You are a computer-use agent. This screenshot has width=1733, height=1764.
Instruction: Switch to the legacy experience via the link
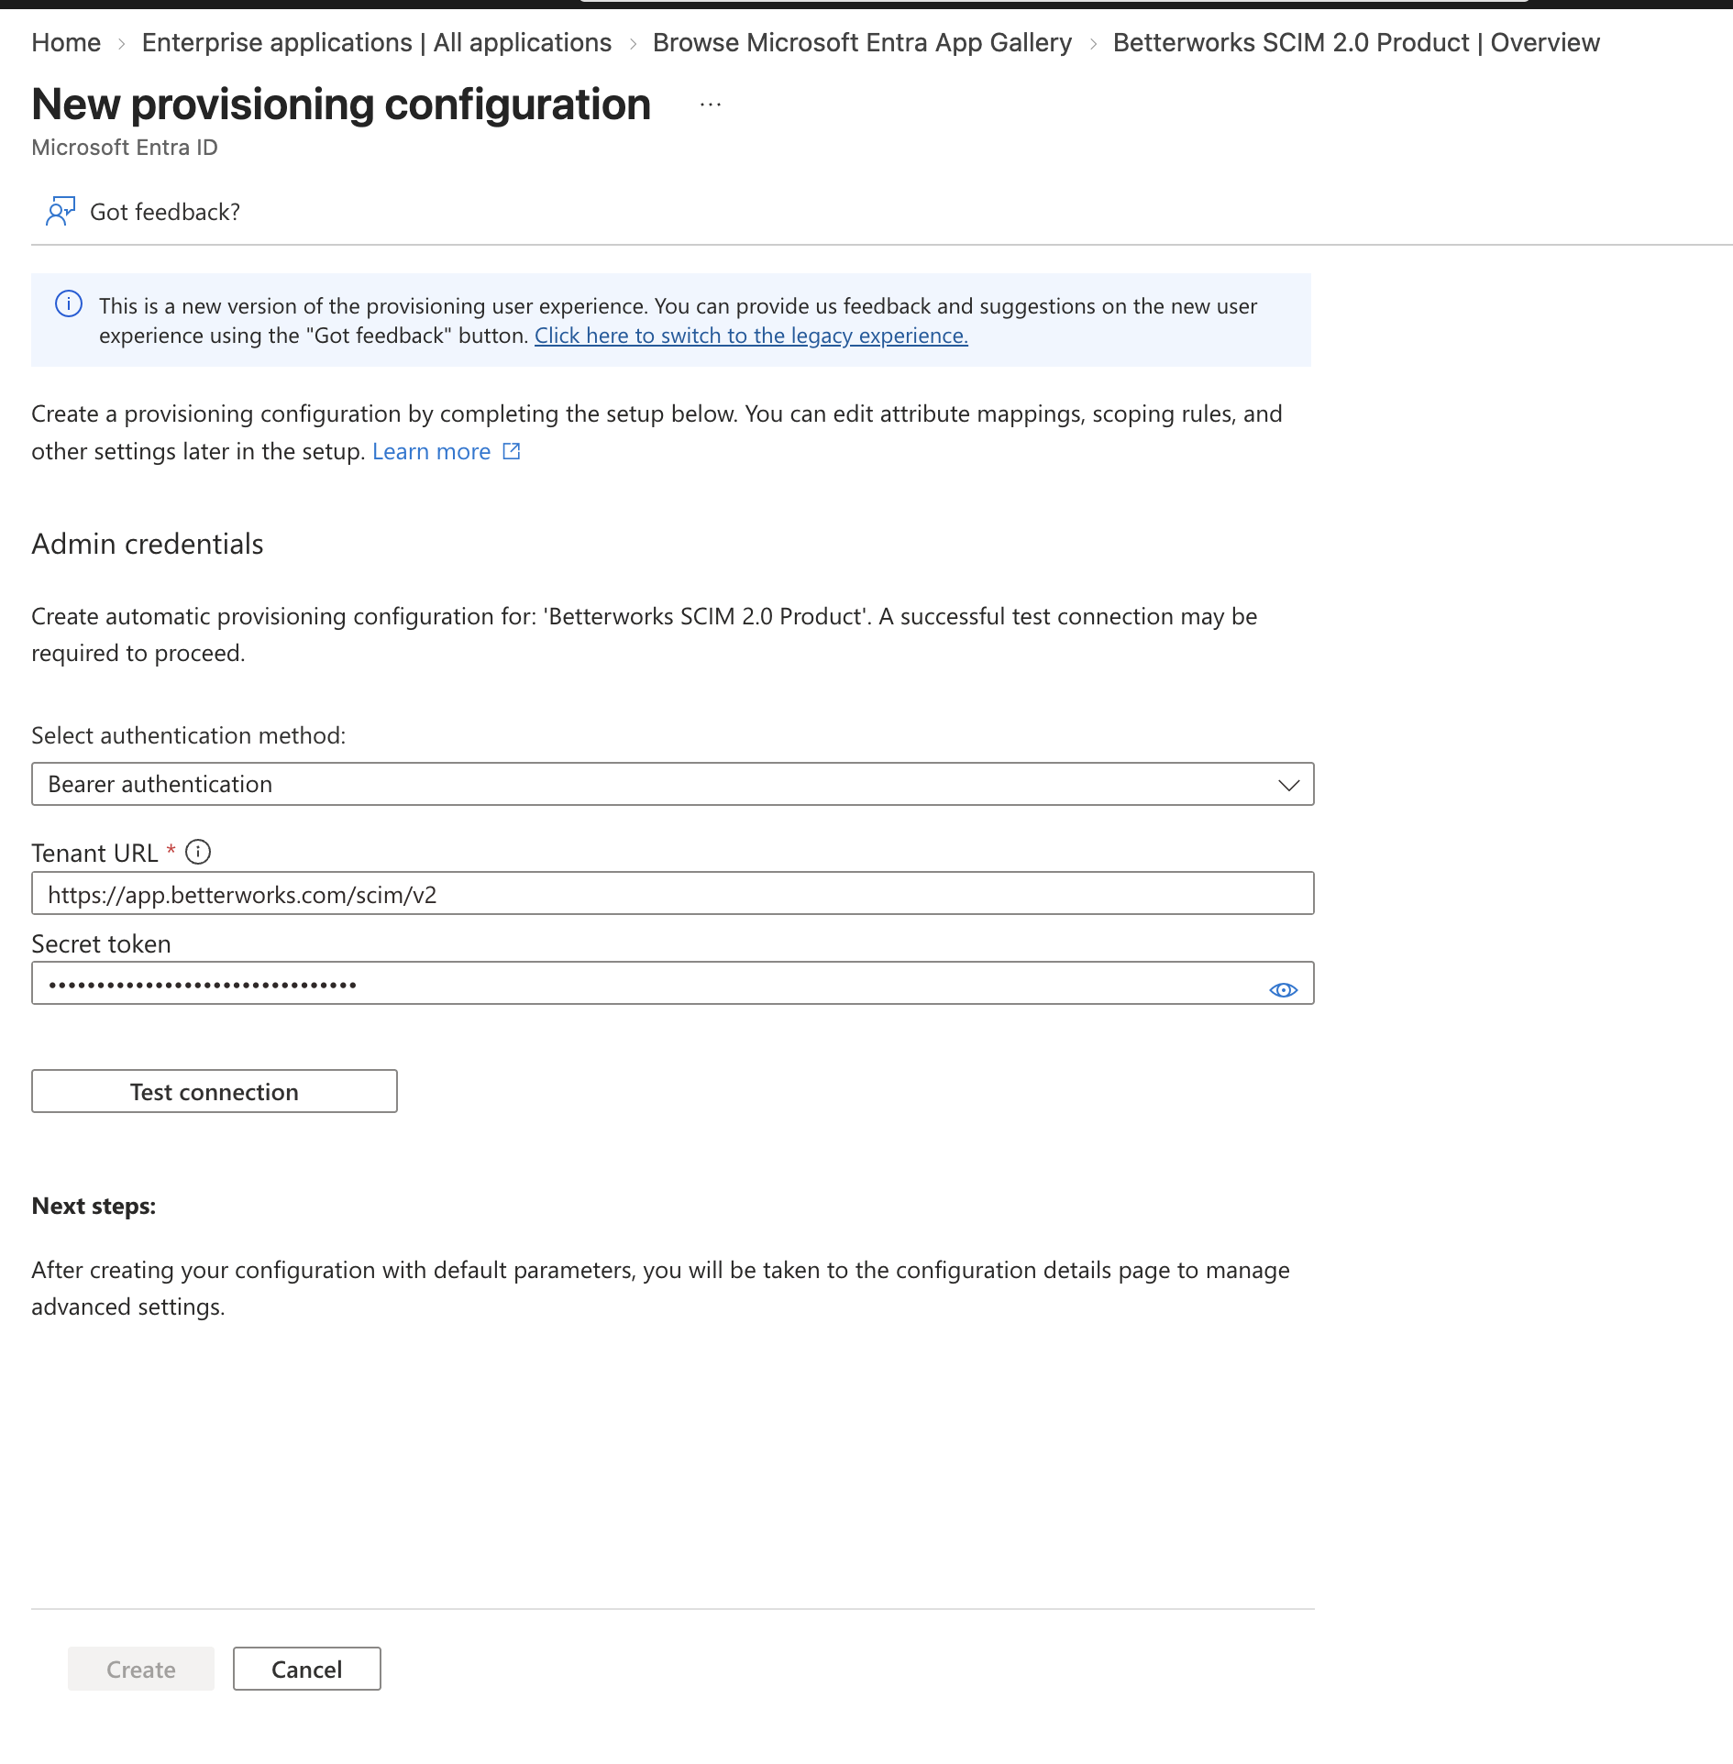(x=751, y=336)
